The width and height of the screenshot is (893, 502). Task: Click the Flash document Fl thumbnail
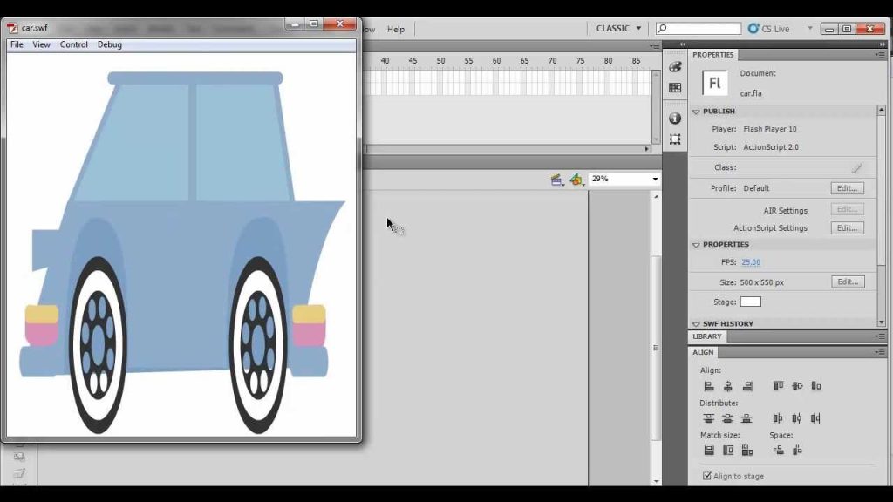click(715, 83)
